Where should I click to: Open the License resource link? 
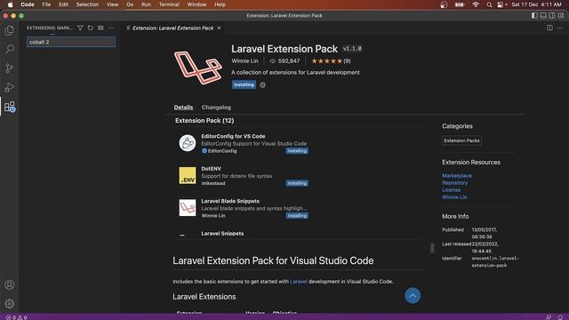[451, 189]
